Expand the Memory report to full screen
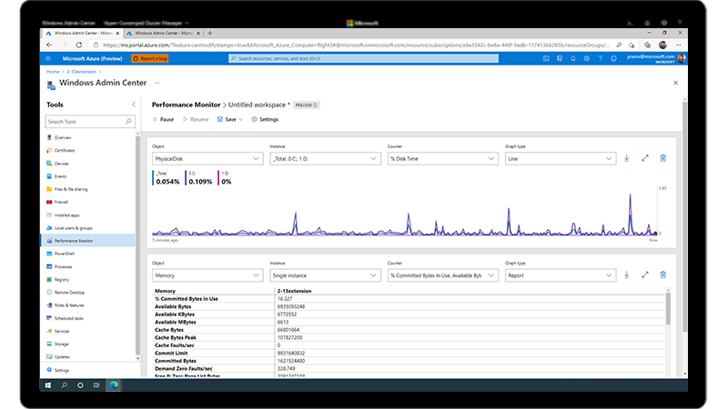Image resolution: width=728 pixels, height=409 pixels. click(x=644, y=274)
